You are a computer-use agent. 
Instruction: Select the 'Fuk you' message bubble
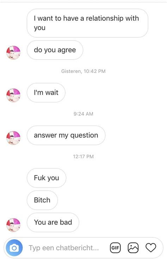(47, 178)
